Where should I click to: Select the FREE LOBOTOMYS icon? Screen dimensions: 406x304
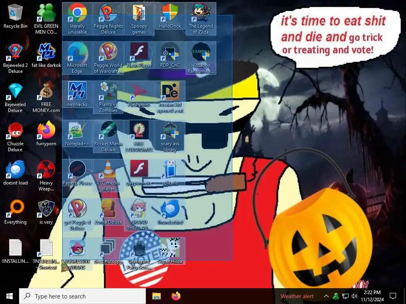[139, 137]
